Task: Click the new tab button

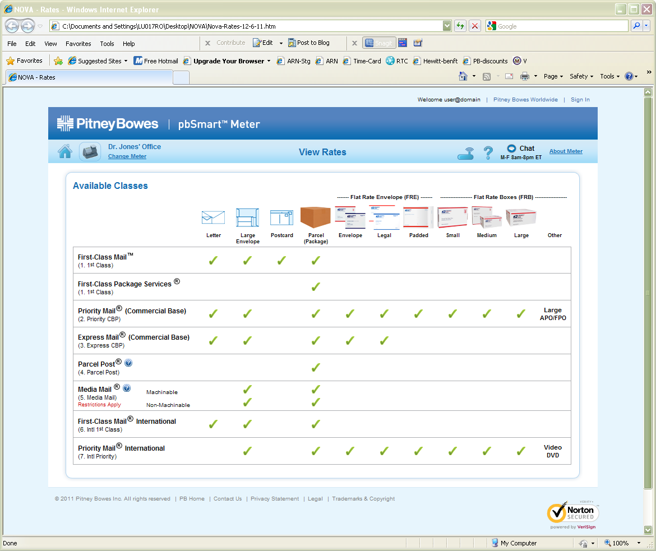Action: 181,77
